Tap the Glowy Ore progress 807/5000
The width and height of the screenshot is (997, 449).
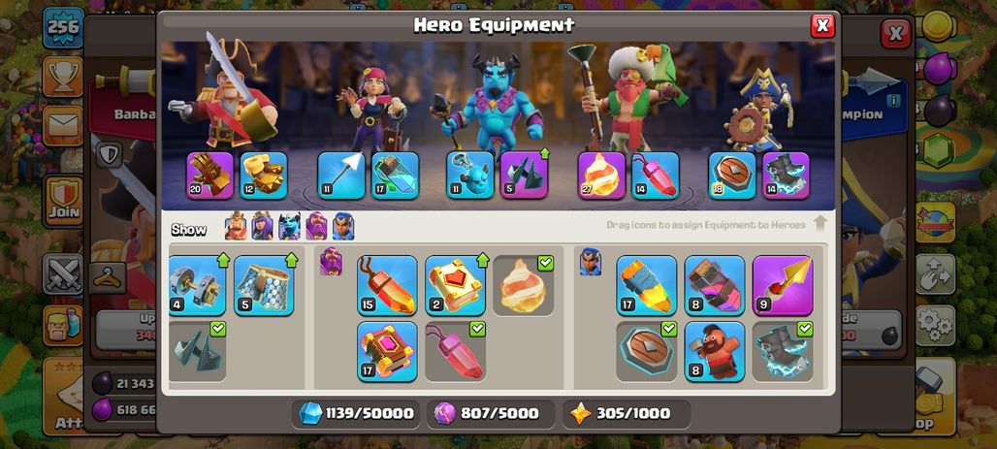point(491,413)
